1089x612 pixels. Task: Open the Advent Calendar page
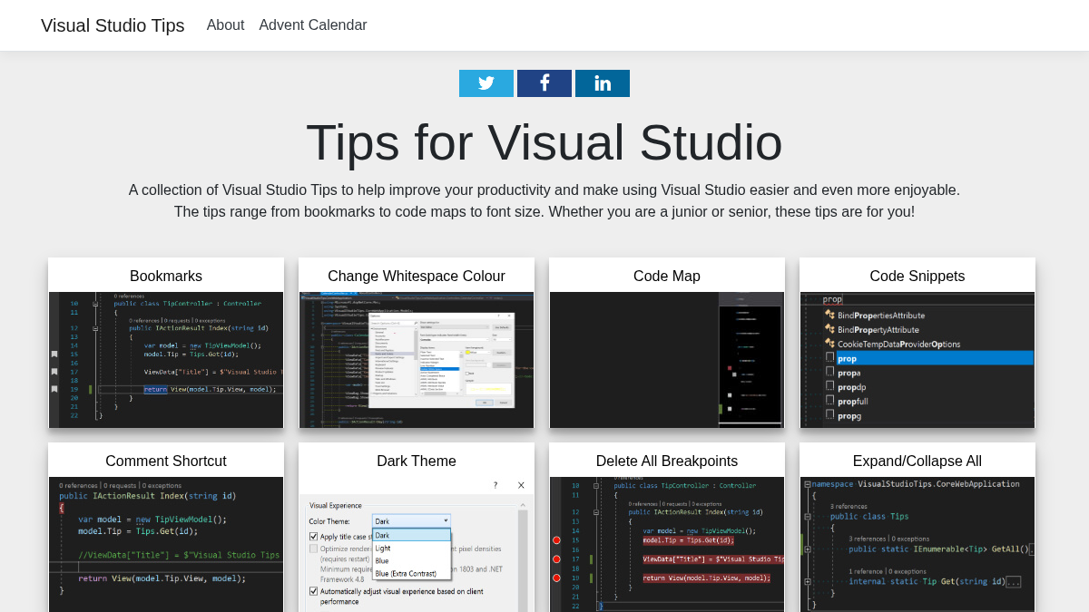point(313,25)
